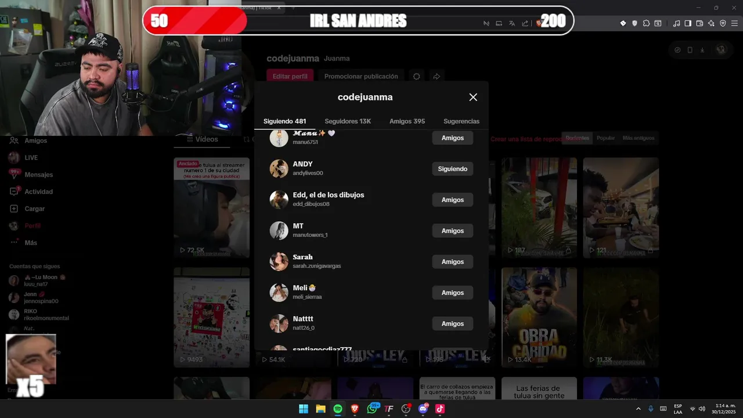This screenshot has height=418, width=743.
Task: Click the name Natttt in the list
Action: point(303,319)
